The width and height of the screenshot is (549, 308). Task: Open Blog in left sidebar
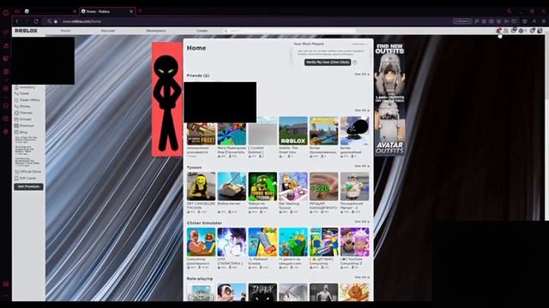23,133
